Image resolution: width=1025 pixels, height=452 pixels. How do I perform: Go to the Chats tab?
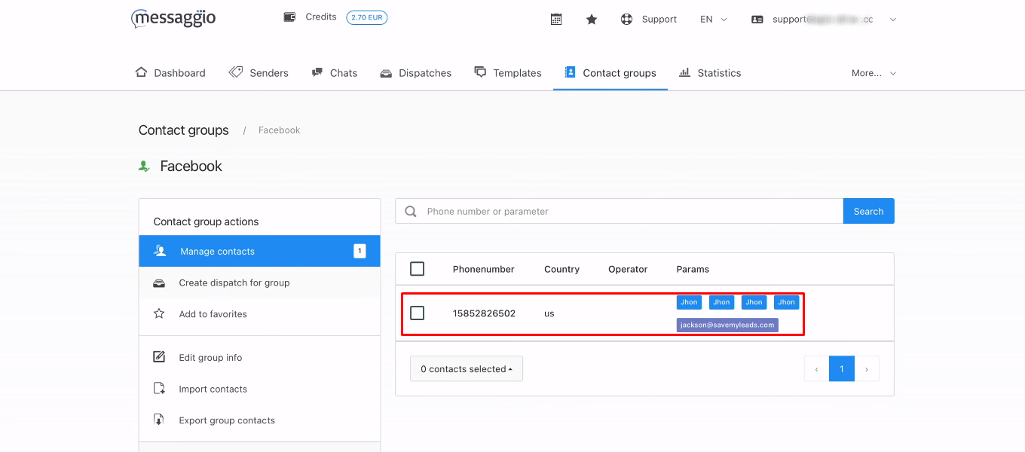[334, 73]
